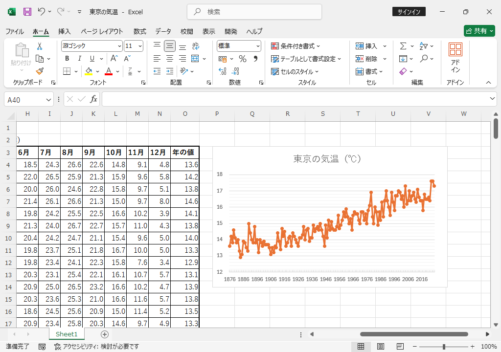Image resolution: width=501 pixels, height=352 pixels.
Task: Click the Clear eraser icon
Action: pos(403,71)
